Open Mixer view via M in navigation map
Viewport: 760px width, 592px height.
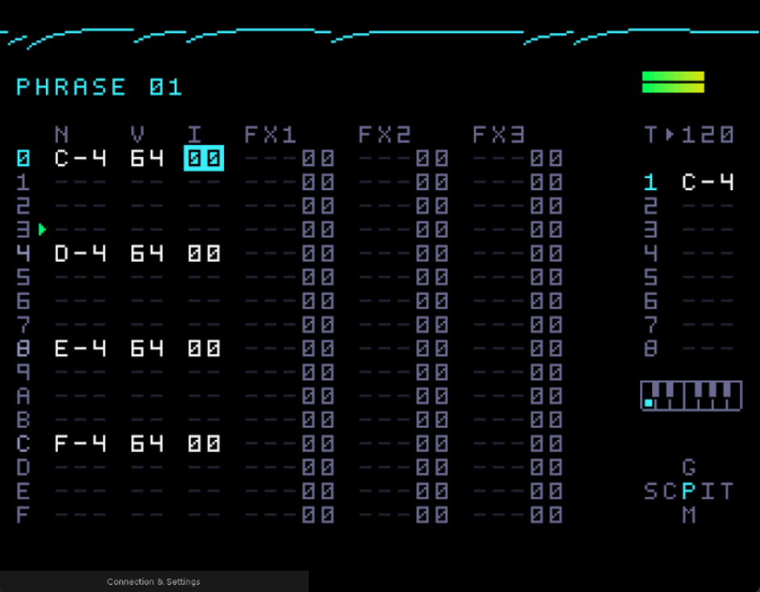click(688, 515)
